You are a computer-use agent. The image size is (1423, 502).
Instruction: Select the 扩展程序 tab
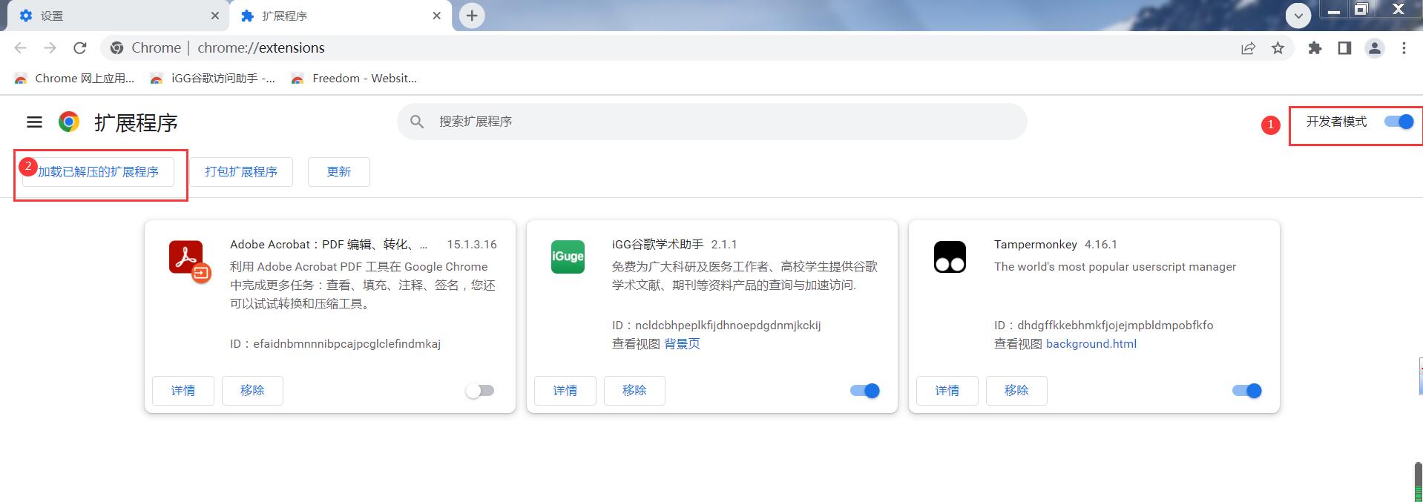click(341, 16)
